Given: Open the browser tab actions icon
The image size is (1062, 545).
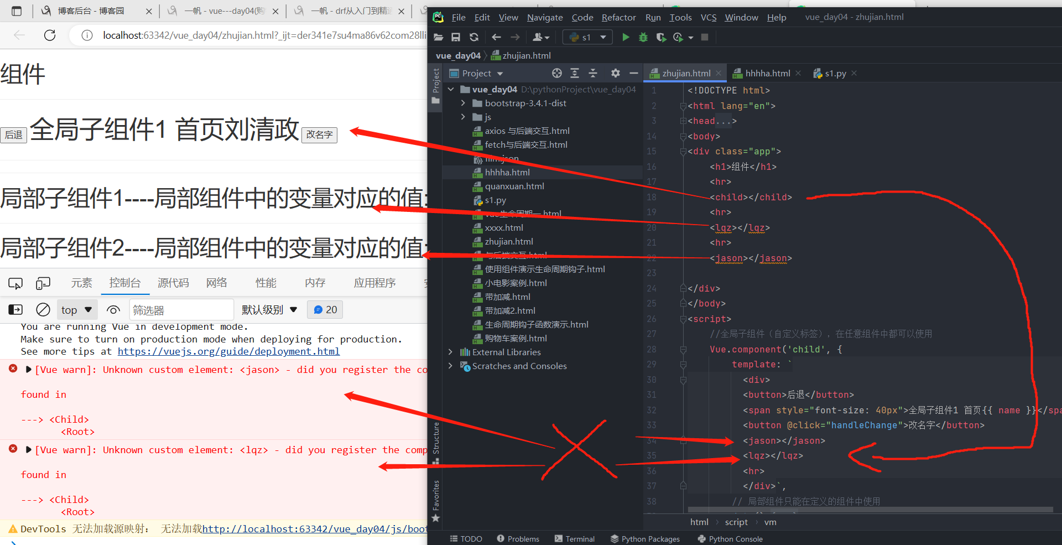Looking at the screenshot, I should 17,11.
